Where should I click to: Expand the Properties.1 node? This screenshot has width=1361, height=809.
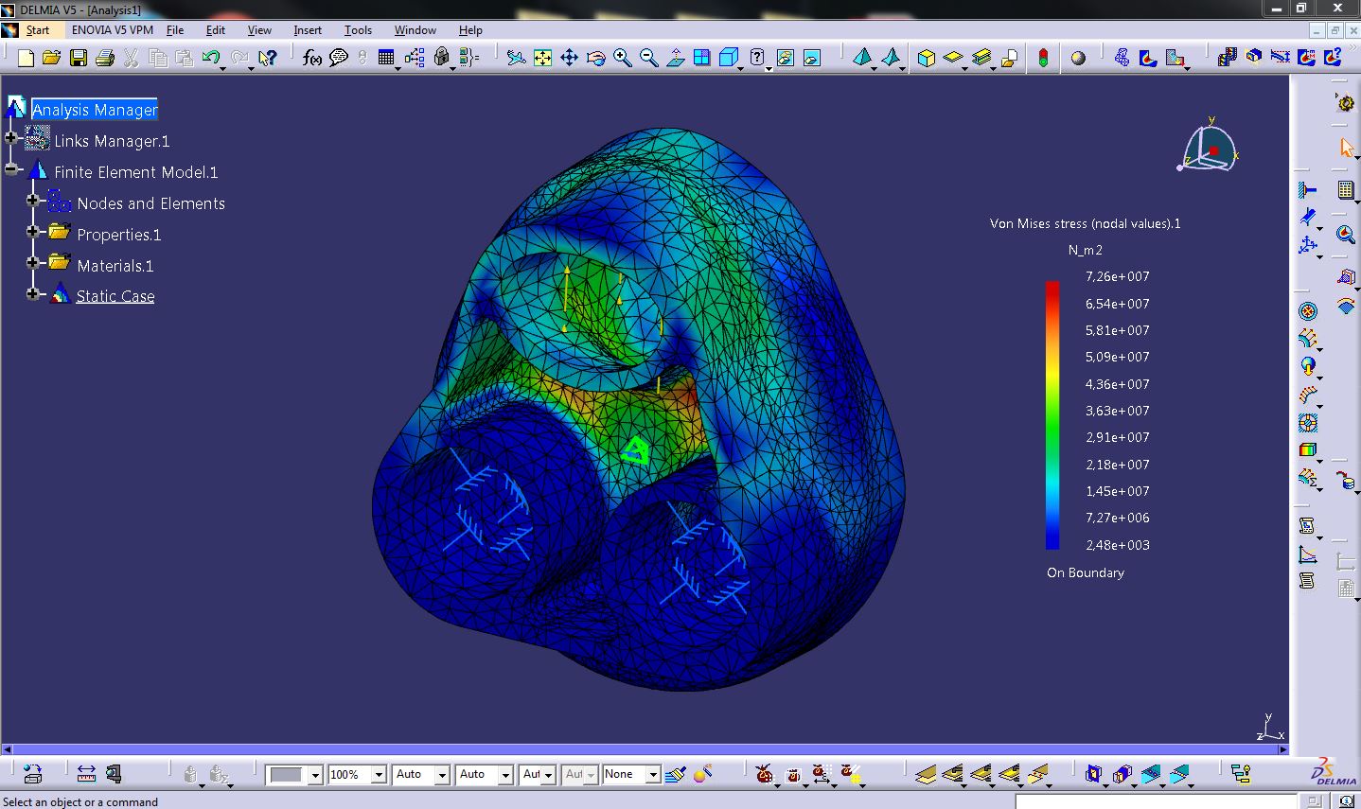[x=33, y=232]
